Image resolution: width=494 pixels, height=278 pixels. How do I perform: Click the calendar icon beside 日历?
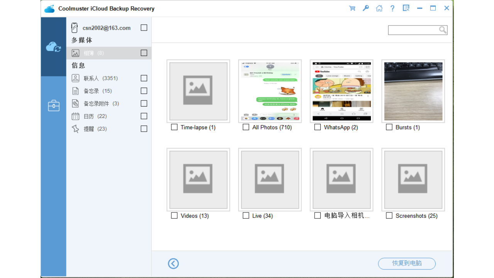(75, 116)
